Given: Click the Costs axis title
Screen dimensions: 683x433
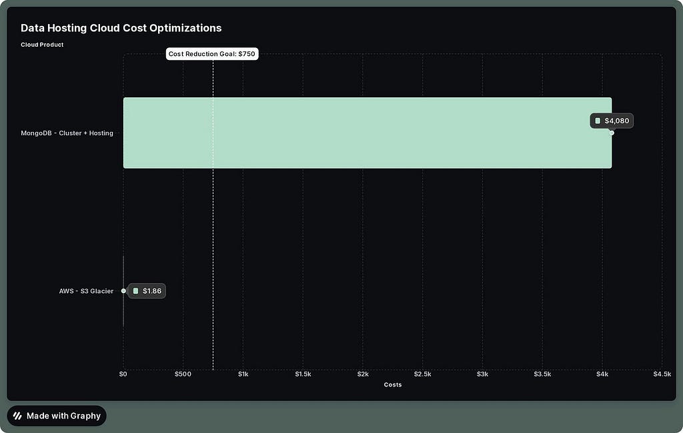Looking at the screenshot, I should point(393,384).
